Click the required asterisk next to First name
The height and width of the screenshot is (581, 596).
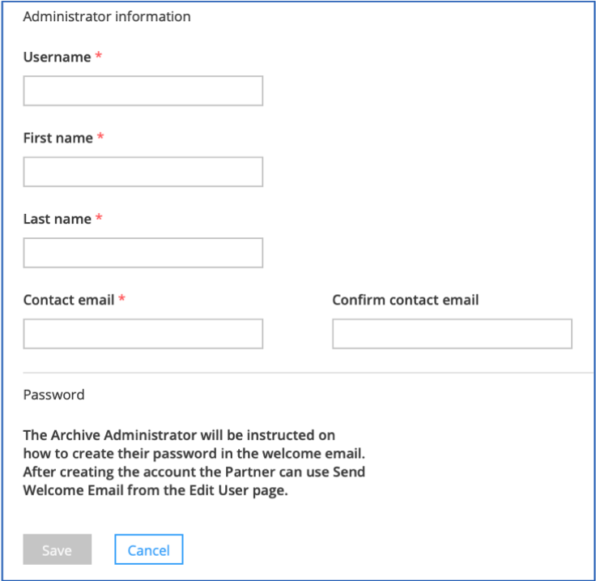(x=100, y=136)
